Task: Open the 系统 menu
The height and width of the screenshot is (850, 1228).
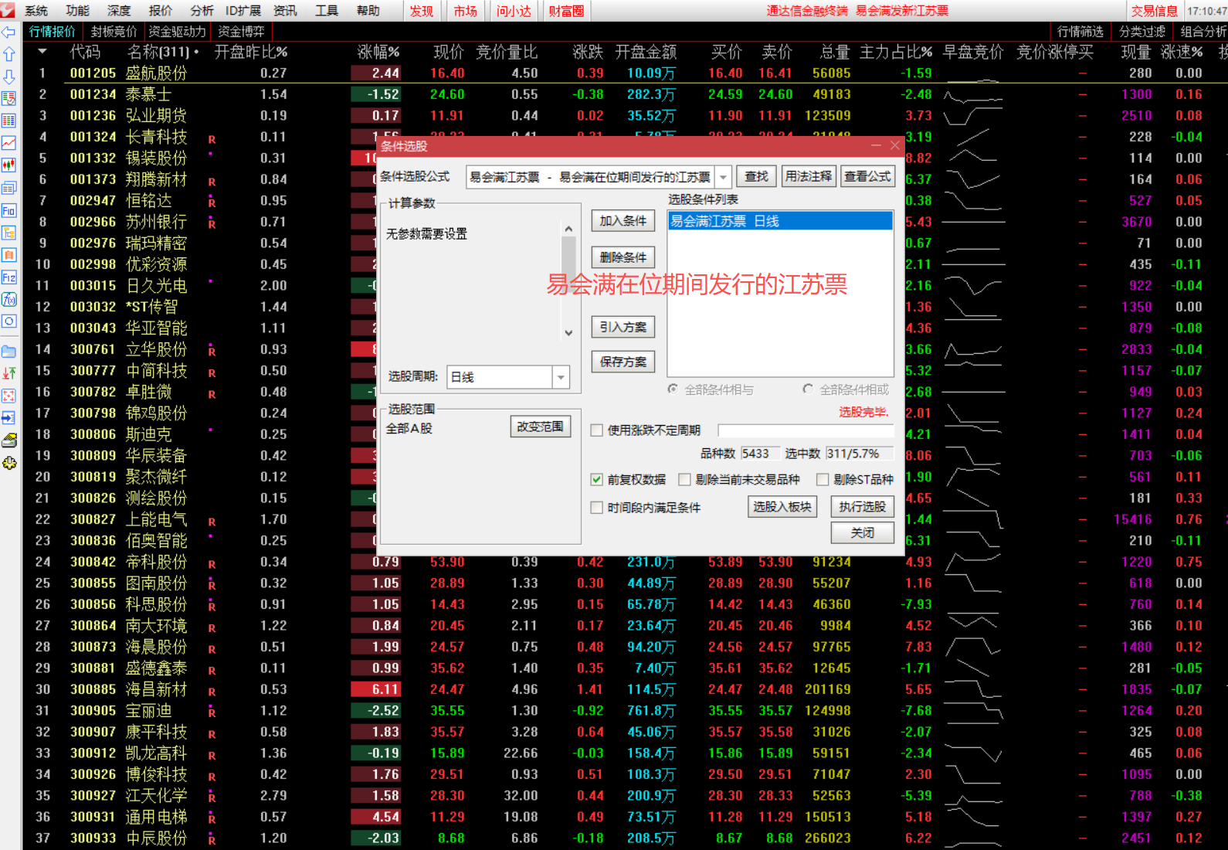Action: [36, 11]
